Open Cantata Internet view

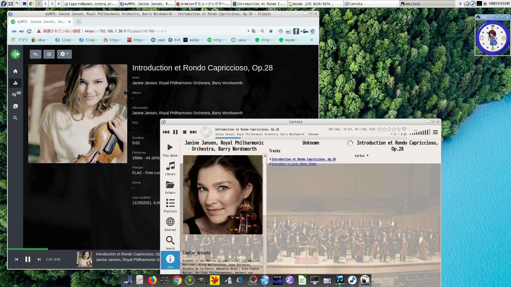coord(170,224)
